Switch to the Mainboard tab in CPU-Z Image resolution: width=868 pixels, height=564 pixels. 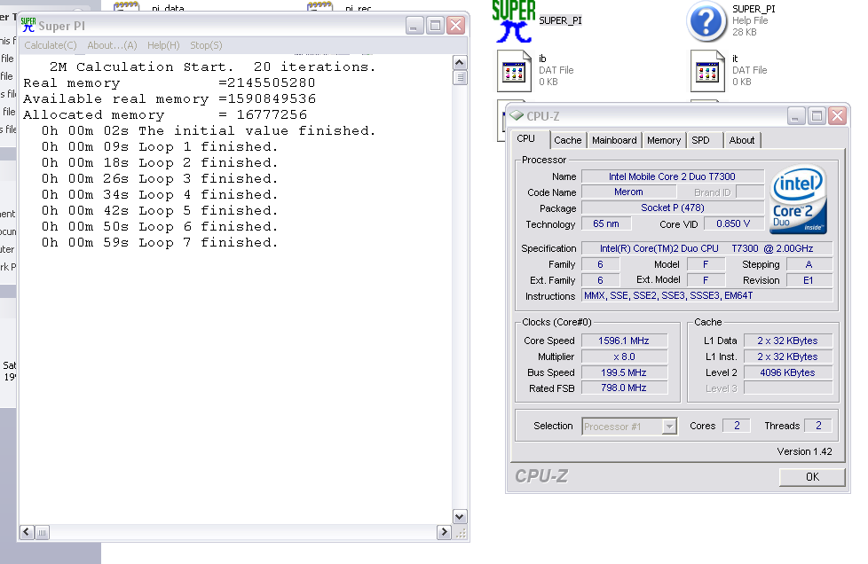(x=614, y=140)
